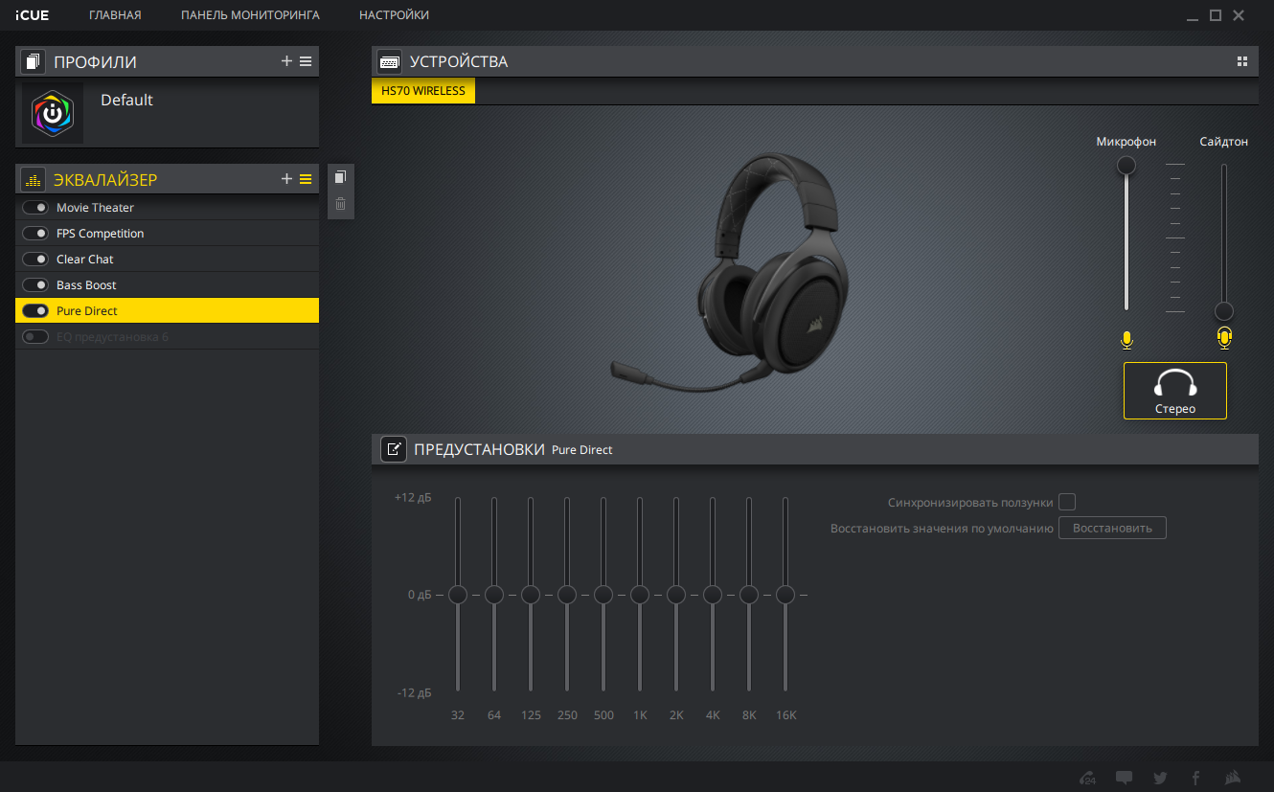The width and height of the screenshot is (1274, 792).
Task: Open the Facebook link icon
Action: (1196, 778)
